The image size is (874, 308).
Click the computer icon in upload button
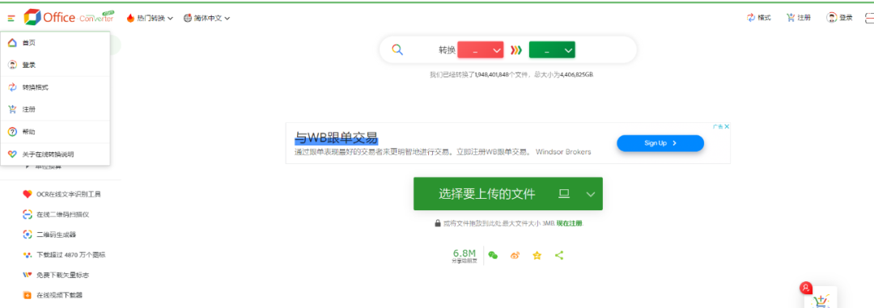click(x=564, y=194)
